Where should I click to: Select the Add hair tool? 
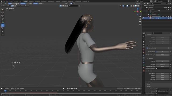point(2,22)
